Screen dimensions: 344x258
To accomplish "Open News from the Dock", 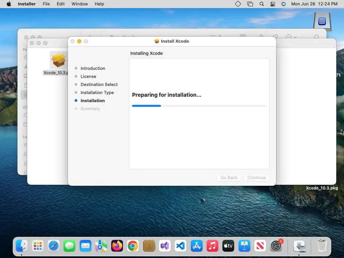I will (260, 246).
